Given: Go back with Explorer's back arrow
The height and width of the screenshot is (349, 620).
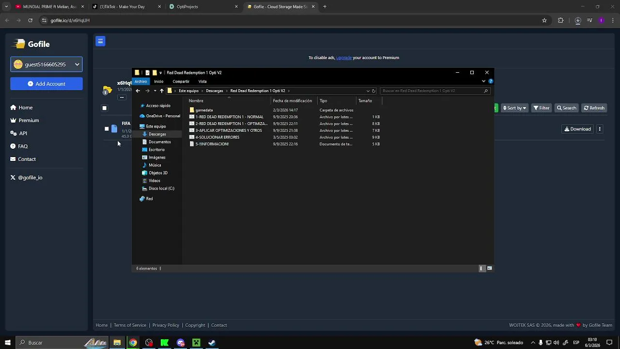Looking at the screenshot, I should point(138,91).
